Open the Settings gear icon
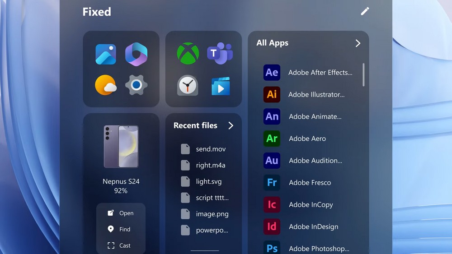This screenshot has width=452, height=254. (x=137, y=85)
